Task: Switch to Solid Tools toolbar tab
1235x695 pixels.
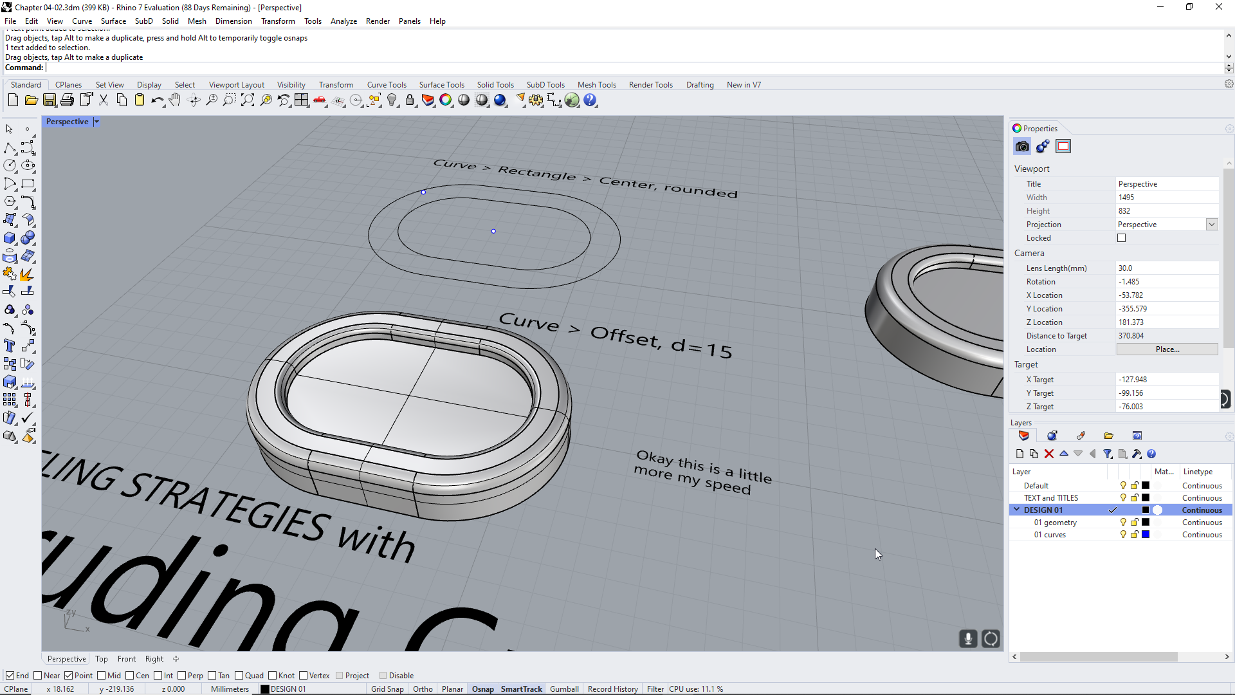Action: tap(495, 85)
